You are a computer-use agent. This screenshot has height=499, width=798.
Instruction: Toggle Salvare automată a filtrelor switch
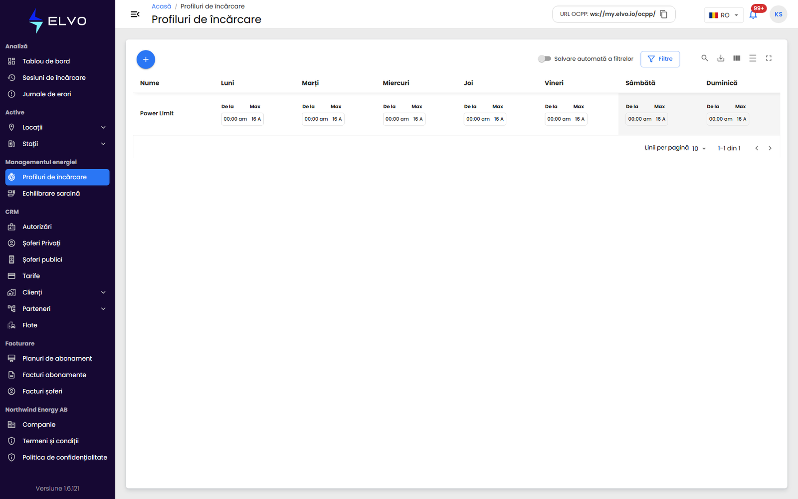coord(544,59)
